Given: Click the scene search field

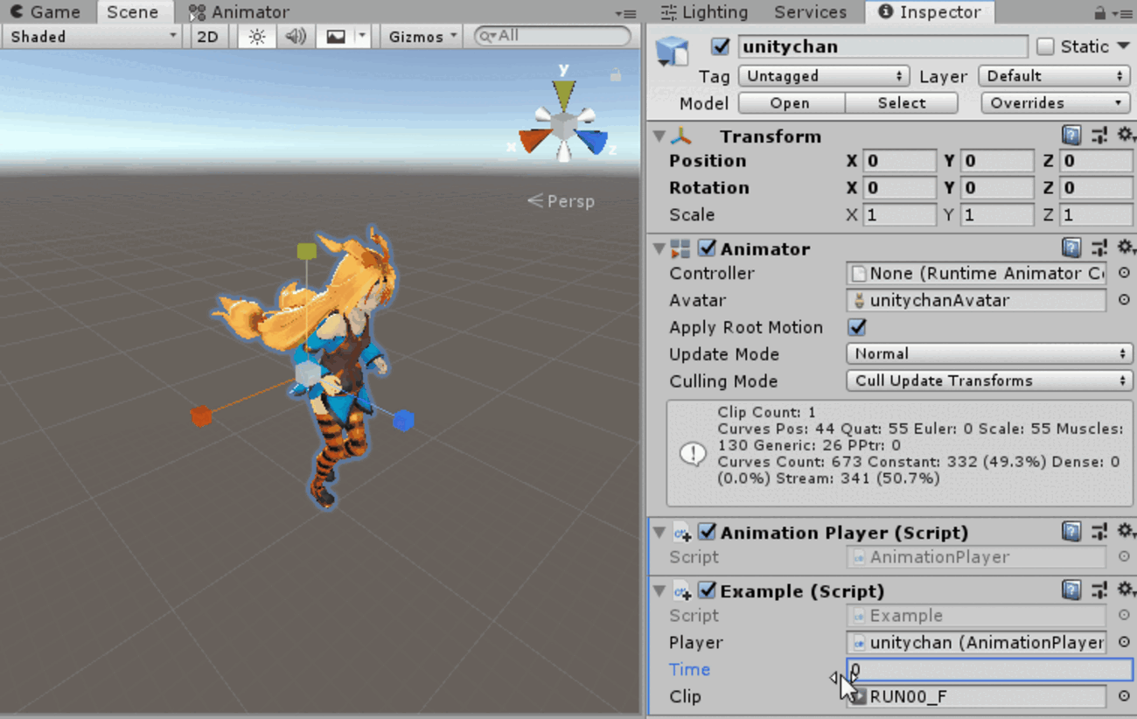Looking at the screenshot, I should point(552,36).
